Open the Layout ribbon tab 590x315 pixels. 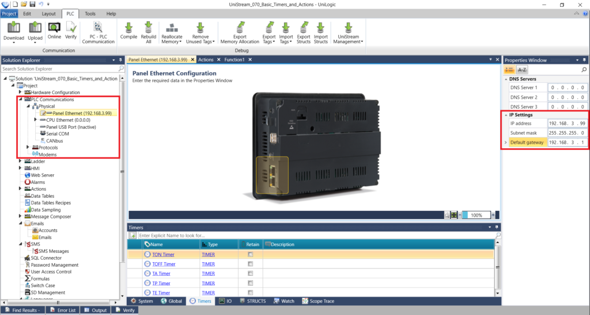click(x=48, y=14)
